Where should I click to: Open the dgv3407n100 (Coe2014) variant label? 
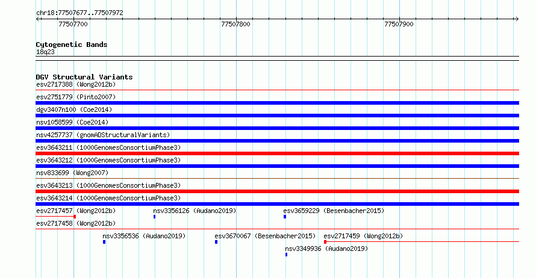pos(74,110)
